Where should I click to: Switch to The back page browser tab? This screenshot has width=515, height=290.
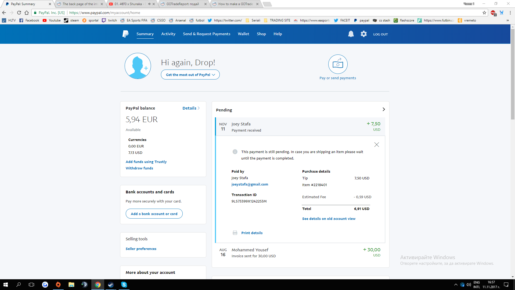80,4
